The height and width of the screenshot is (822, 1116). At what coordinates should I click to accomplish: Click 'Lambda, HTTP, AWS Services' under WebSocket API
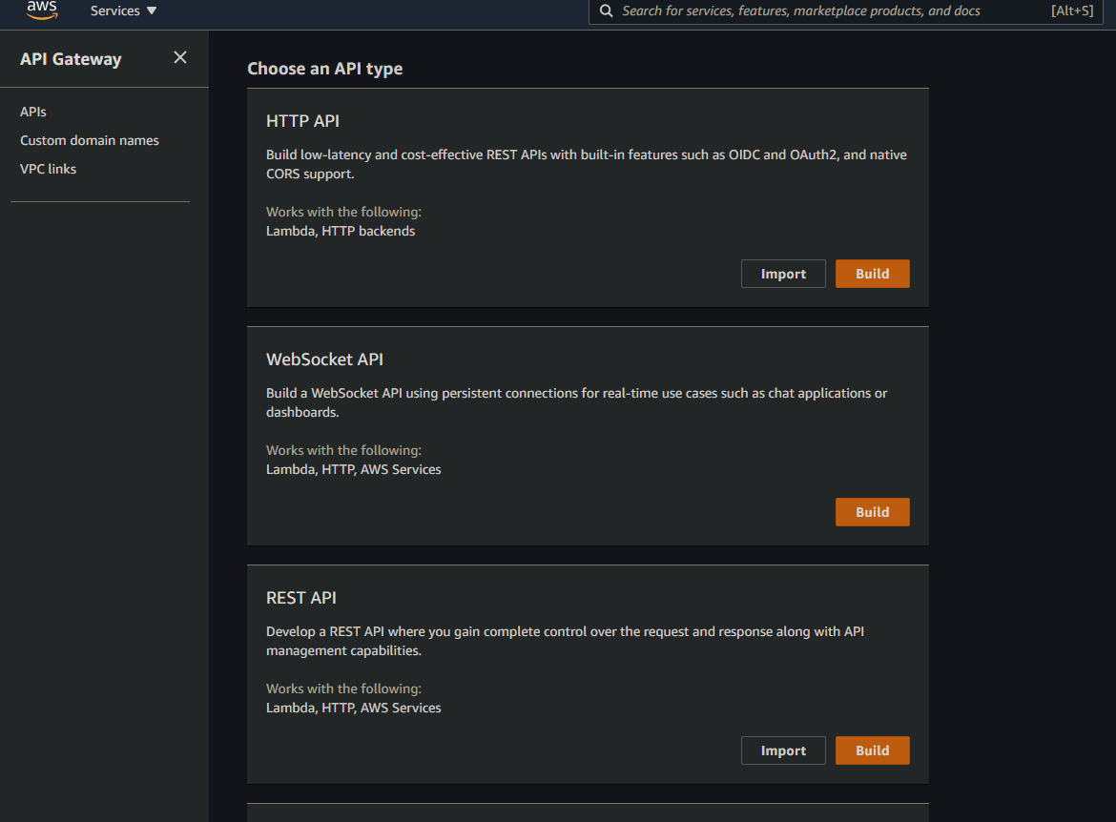(x=354, y=470)
